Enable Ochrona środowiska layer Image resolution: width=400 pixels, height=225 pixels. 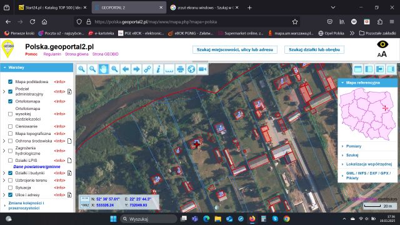click(x=10, y=141)
